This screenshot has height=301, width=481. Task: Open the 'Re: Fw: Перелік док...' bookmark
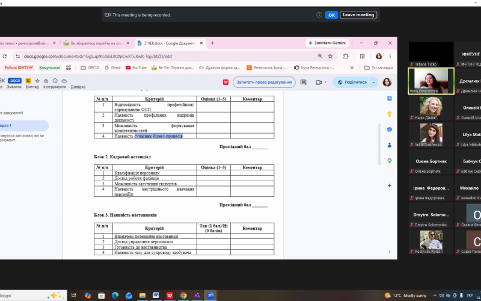click(x=173, y=67)
